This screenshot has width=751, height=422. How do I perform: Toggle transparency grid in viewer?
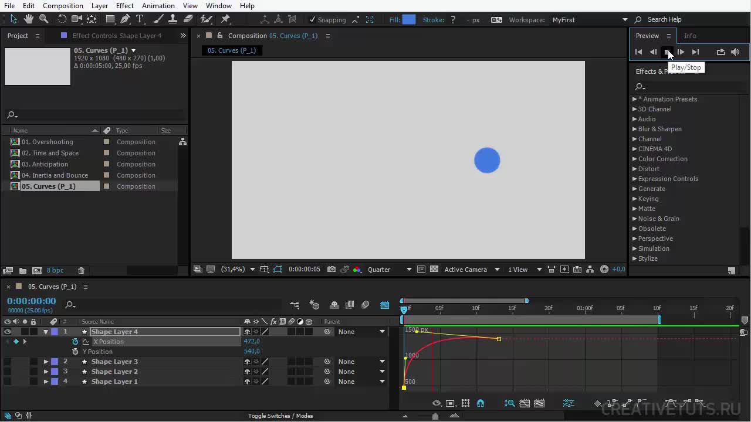[x=434, y=270]
